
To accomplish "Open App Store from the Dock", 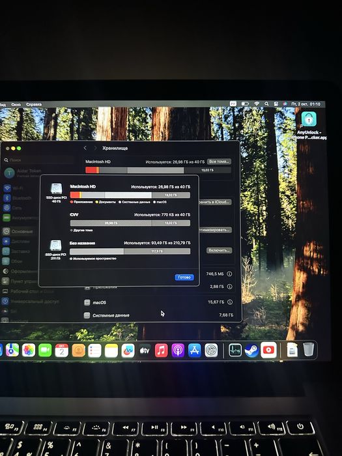I will click(195, 350).
